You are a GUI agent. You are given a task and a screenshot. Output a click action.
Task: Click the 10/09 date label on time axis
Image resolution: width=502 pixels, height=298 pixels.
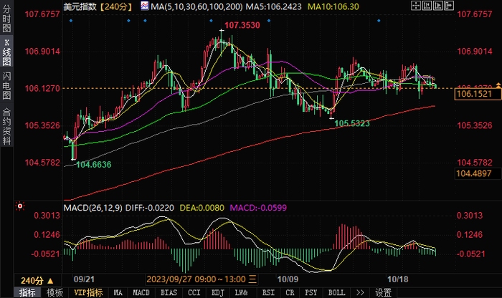(x=288, y=279)
